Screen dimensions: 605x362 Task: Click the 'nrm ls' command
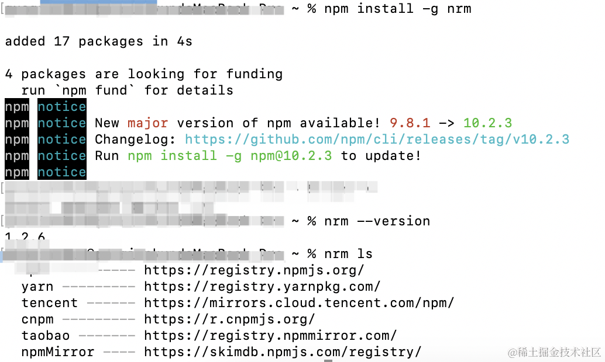tap(348, 254)
